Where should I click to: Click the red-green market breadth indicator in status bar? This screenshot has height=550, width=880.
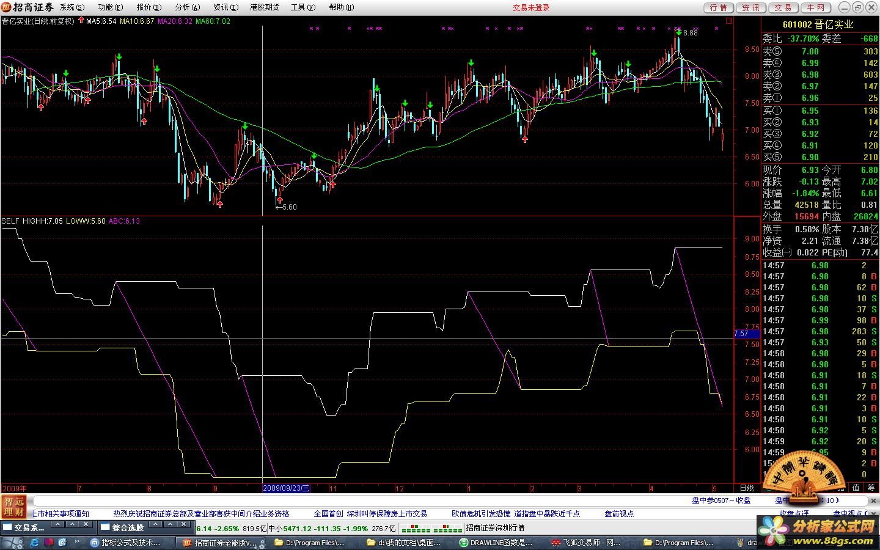tap(431, 528)
